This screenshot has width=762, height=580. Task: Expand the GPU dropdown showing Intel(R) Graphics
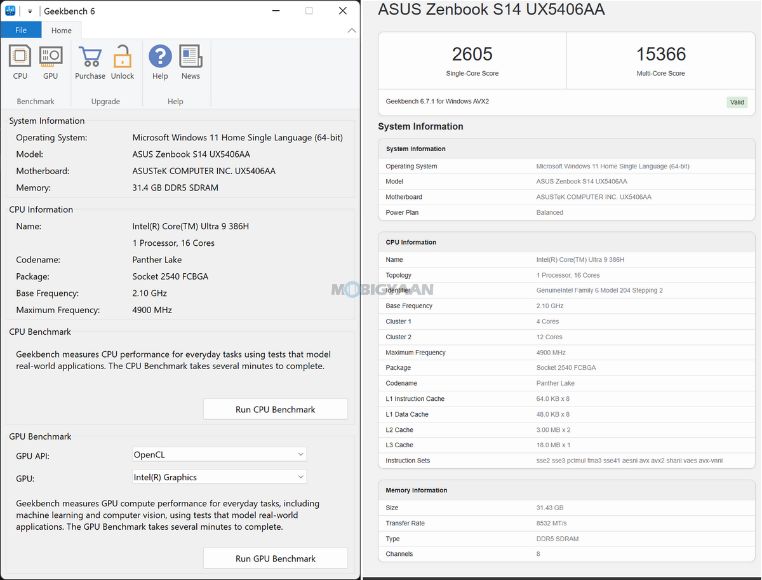point(219,477)
